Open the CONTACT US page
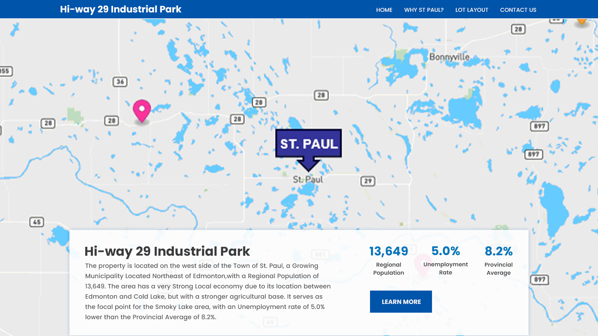The image size is (598, 336). pos(518,10)
